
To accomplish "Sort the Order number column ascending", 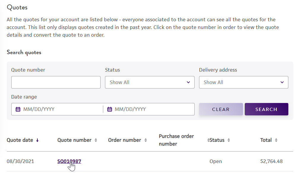I will tap(145, 140).
